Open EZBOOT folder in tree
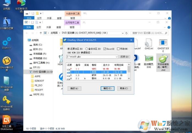Viewport: 192px width, 133px height. click(x=37, y=81)
